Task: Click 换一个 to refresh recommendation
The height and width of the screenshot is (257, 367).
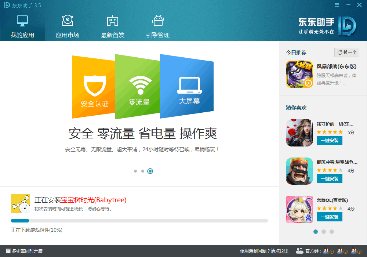Action: tap(347, 53)
